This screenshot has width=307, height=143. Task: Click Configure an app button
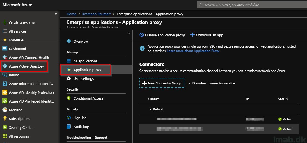pos(207,35)
